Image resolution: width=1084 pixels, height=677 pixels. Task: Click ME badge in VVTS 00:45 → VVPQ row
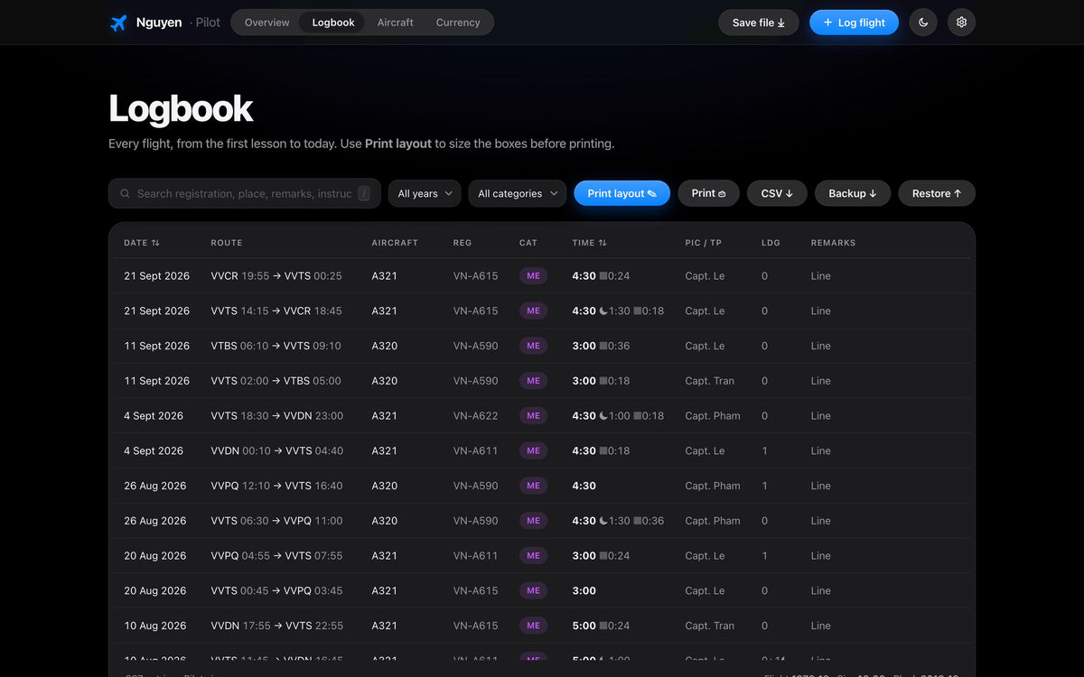point(533,590)
